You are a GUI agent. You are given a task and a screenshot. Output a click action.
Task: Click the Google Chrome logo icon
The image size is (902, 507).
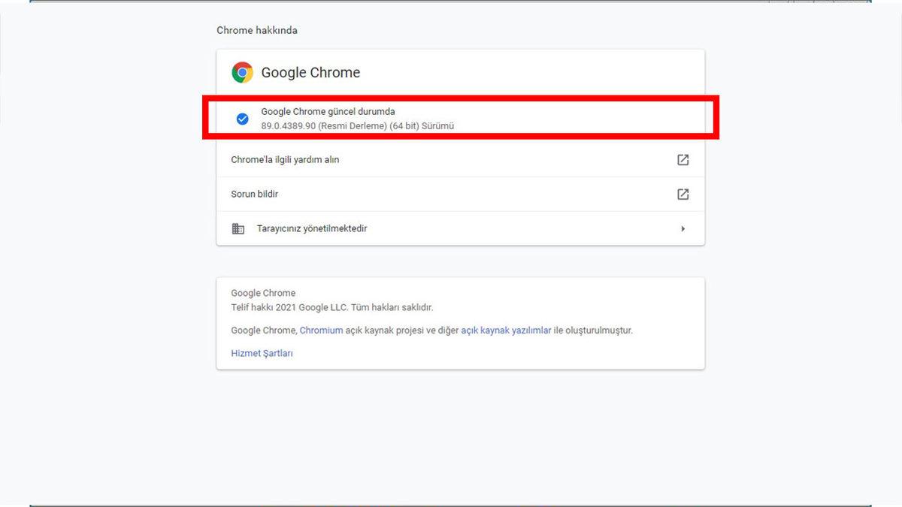[242, 71]
